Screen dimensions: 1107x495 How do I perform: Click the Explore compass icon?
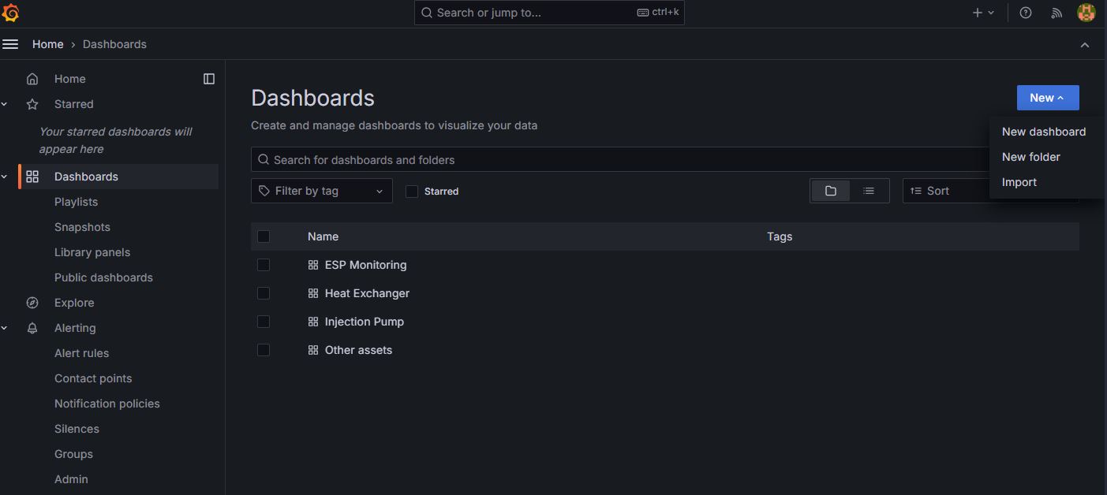pos(32,303)
